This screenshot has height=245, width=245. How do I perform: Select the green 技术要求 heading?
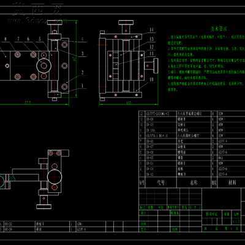(x=219, y=29)
